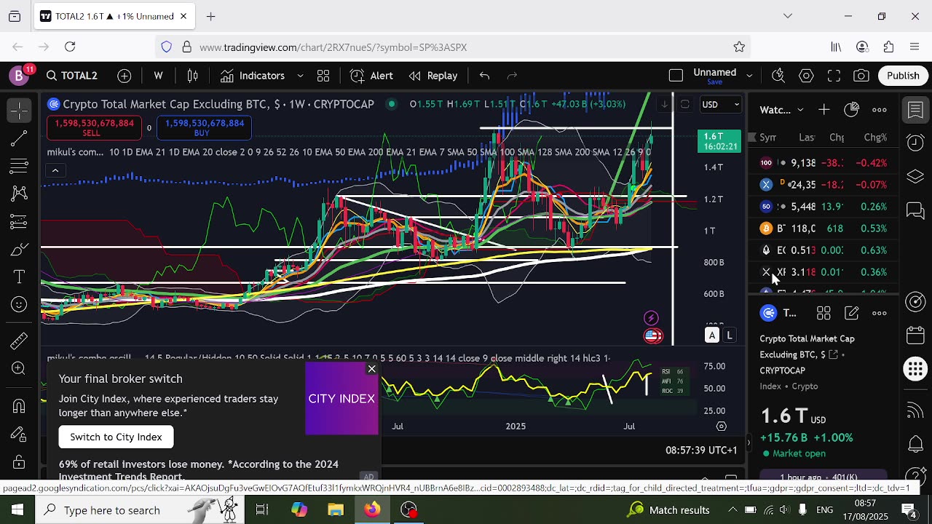This screenshot has height=524, width=932.
Task: Open the indicator templates grid
Action: coord(323,76)
